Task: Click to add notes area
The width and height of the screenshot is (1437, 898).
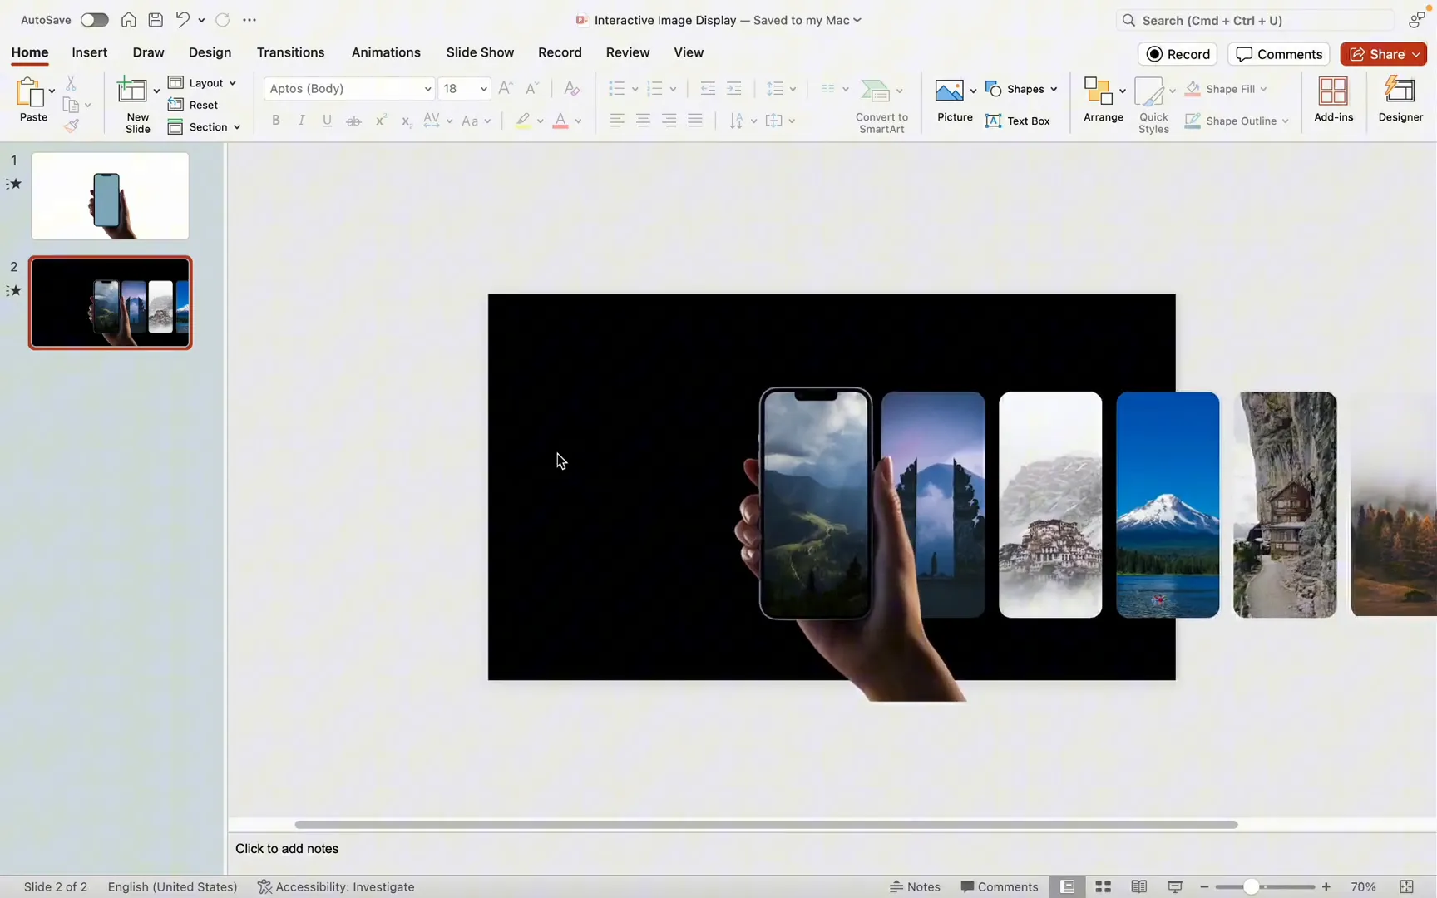Action: (x=287, y=849)
